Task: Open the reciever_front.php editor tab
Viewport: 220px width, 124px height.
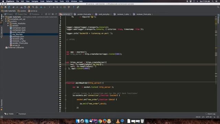Action: click(143, 14)
